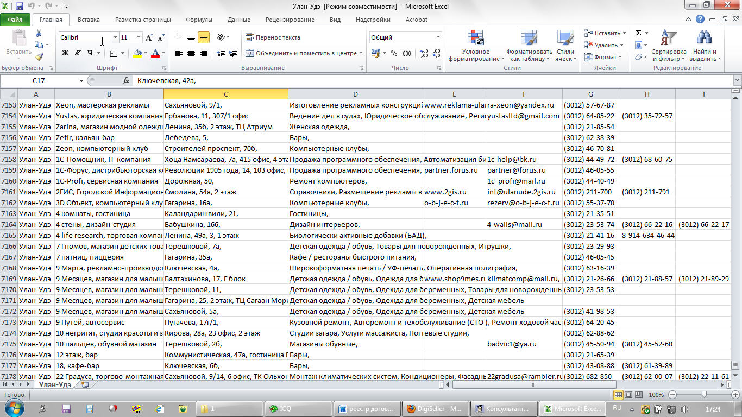This screenshot has width=742, height=417.
Task: Toggle bold Ж formatting
Action: [65, 53]
